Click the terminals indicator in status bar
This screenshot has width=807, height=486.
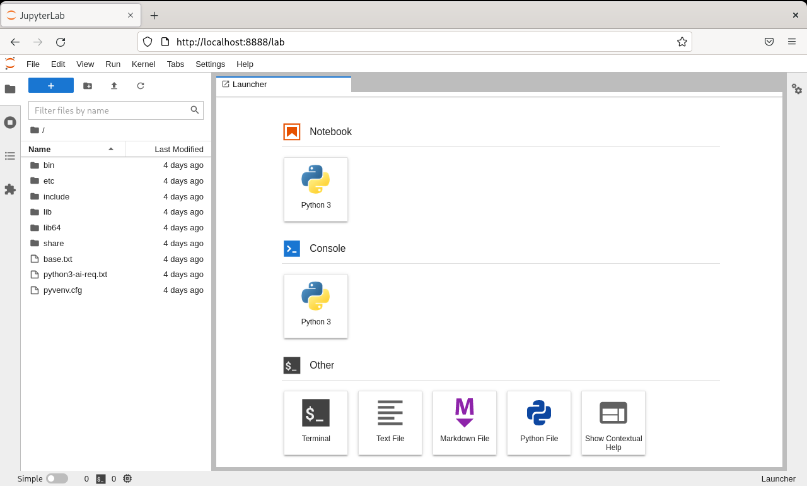click(101, 478)
